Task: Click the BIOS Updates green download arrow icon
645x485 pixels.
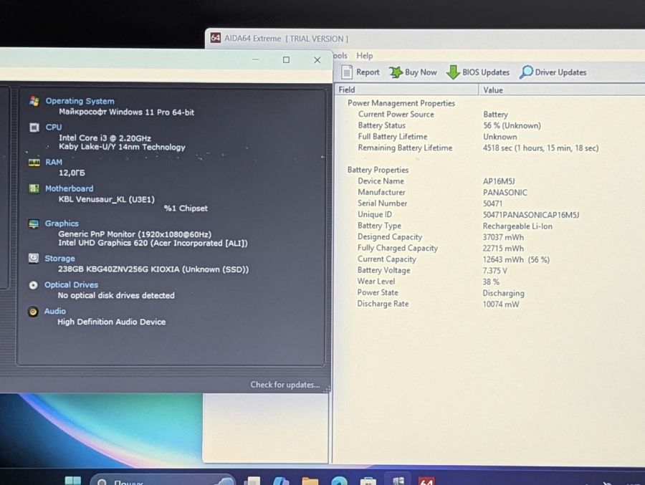Action: [x=453, y=72]
